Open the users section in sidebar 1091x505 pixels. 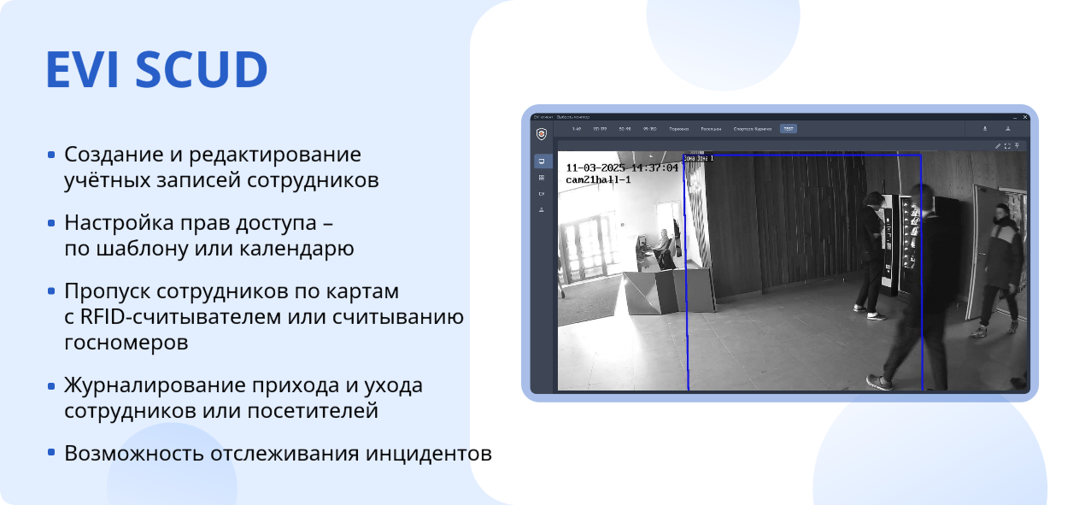542,209
